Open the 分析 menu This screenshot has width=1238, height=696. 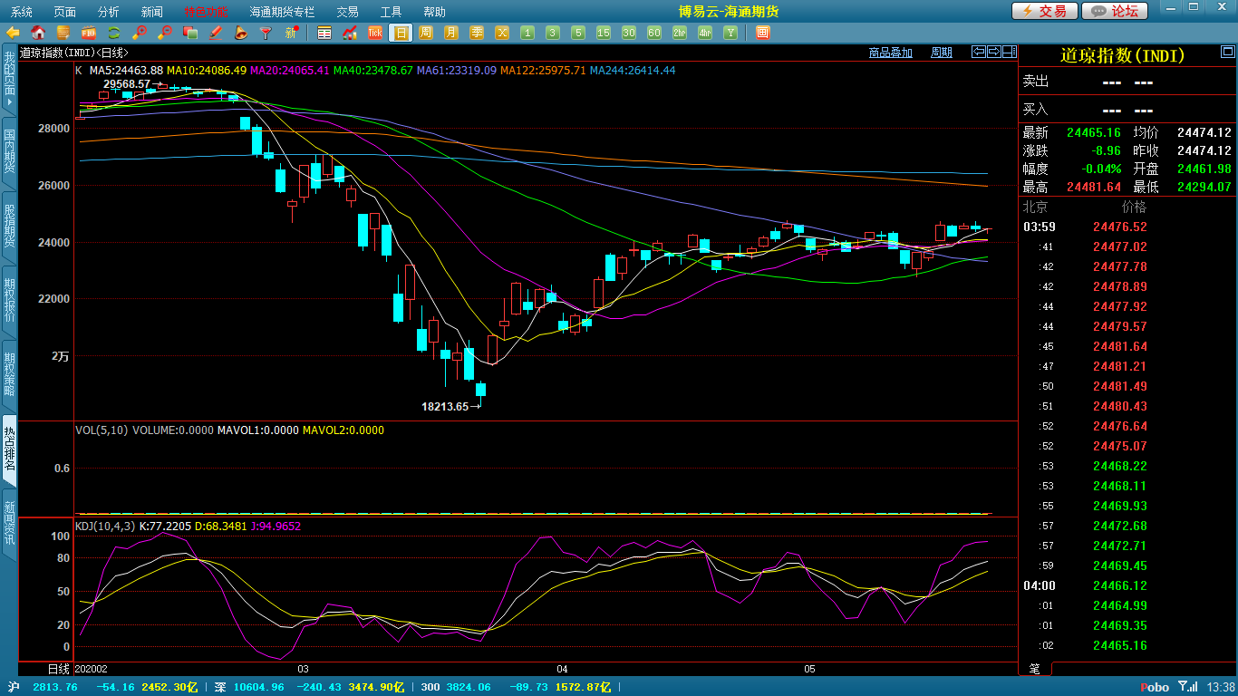click(x=108, y=12)
